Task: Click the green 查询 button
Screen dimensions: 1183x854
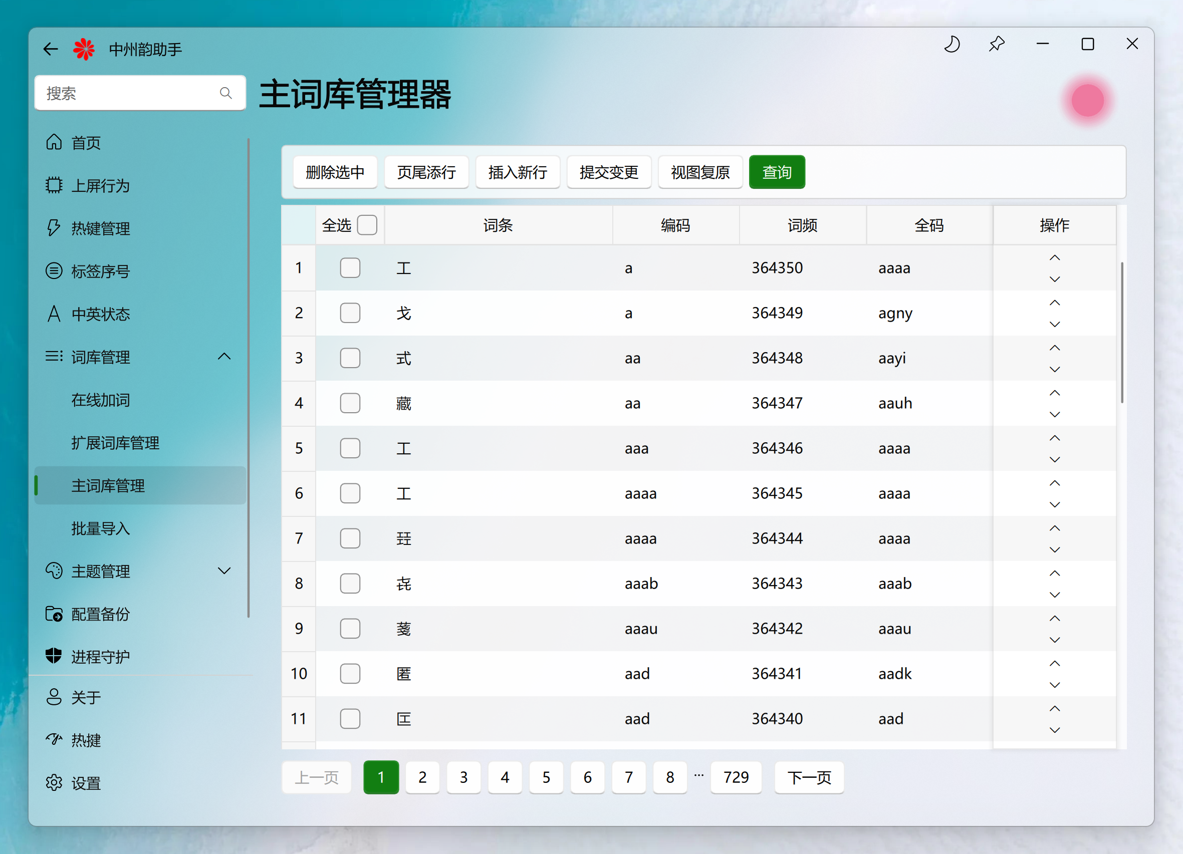Action: (x=777, y=172)
